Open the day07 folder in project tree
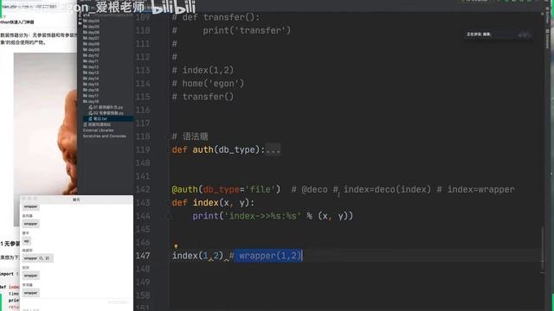 tap(91, 38)
